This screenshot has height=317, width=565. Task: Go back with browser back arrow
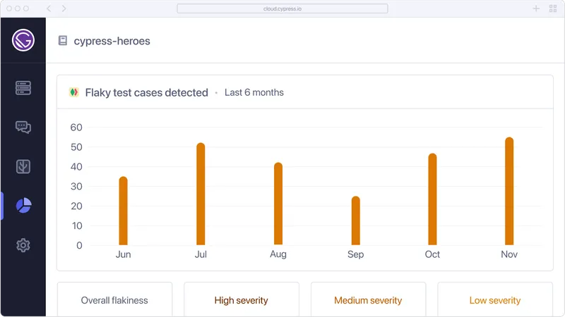click(49, 8)
